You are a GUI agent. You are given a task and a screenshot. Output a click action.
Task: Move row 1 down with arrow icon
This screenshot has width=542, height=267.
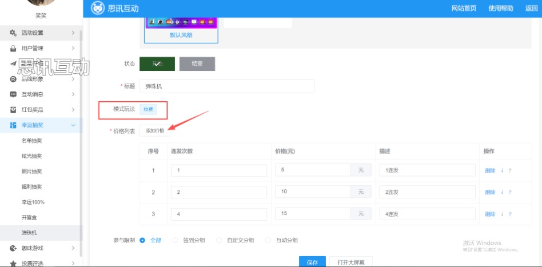pos(503,170)
